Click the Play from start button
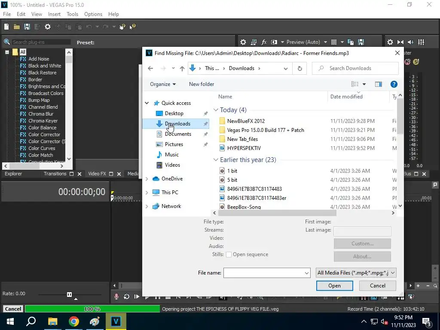The width and height of the screenshot is (440, 330). [x=137, y=296]
